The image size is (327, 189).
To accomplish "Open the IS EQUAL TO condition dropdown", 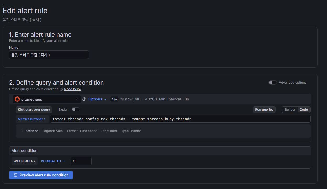I will pos(53,161).
